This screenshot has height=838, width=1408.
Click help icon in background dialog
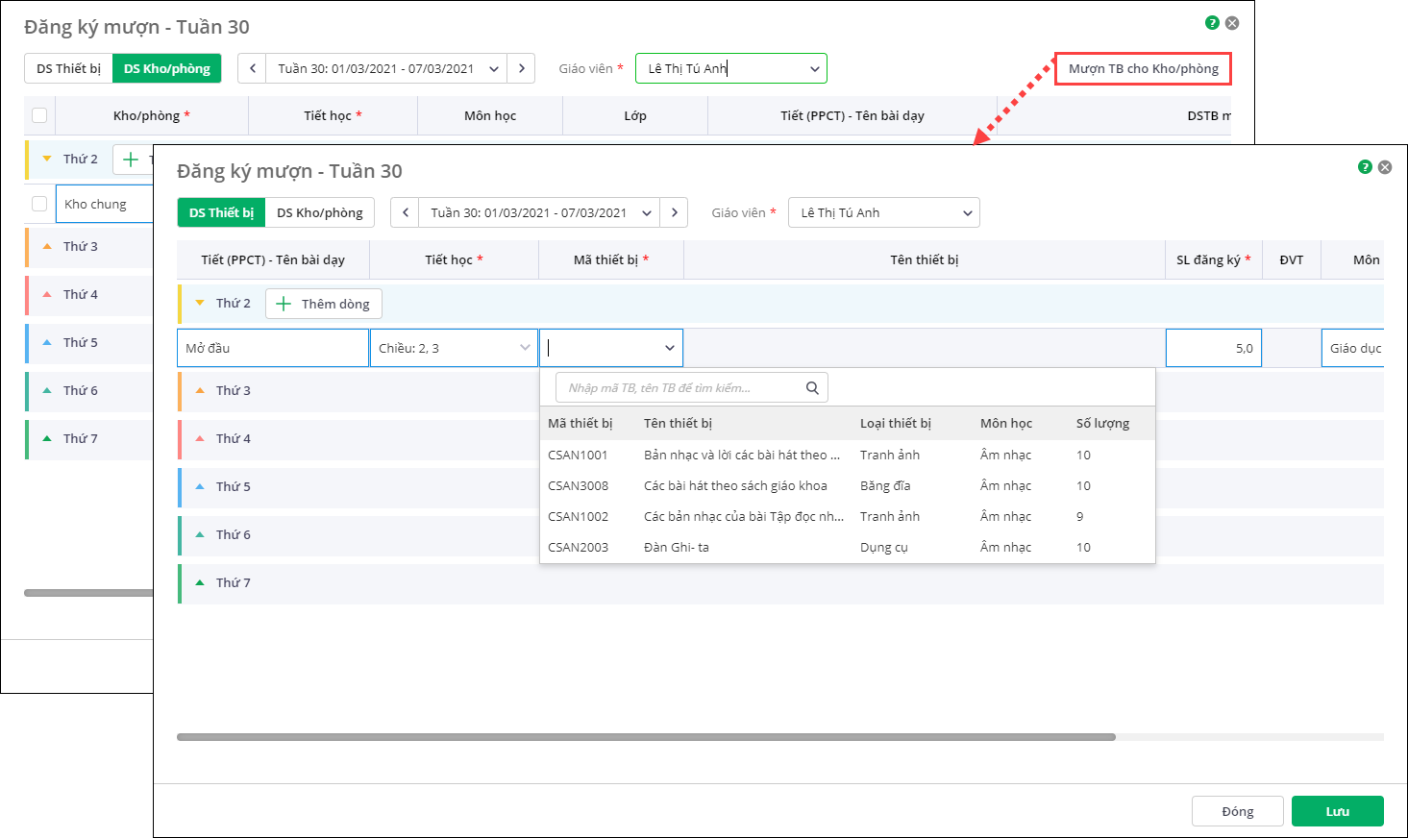tap(1212, 23)
